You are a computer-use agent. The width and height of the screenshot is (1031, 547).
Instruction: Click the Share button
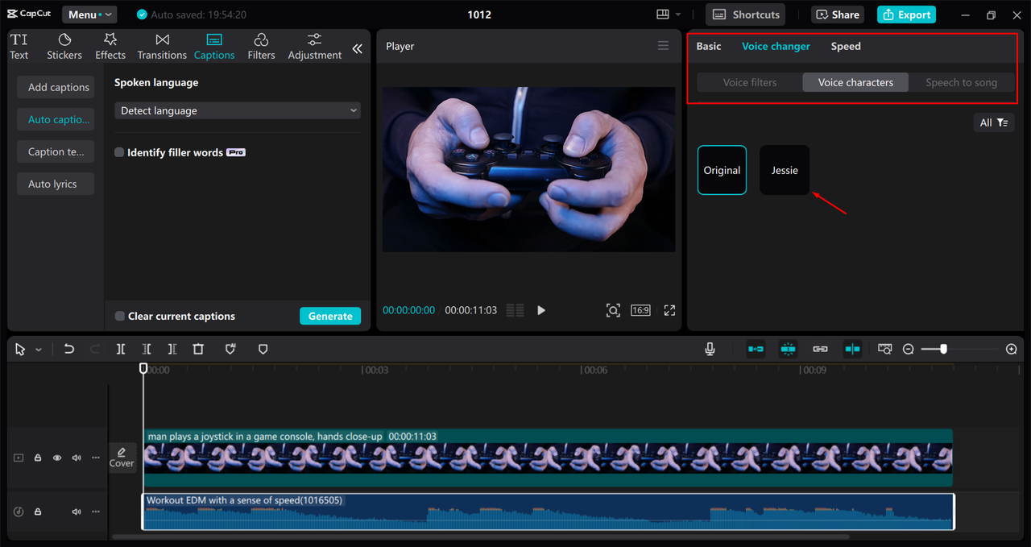point(838,15)
